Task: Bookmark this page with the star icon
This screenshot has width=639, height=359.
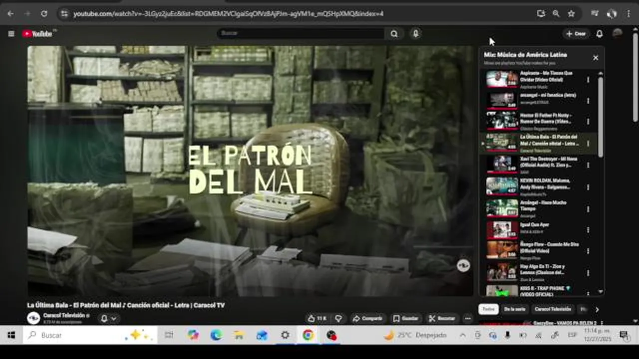Action: (x=571, y=14)
